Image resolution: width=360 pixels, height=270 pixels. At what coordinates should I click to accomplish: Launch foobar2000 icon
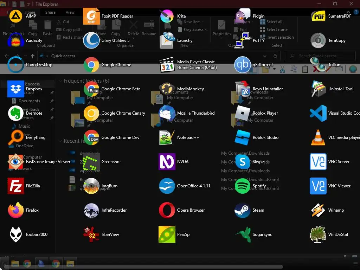pos(15,234)
